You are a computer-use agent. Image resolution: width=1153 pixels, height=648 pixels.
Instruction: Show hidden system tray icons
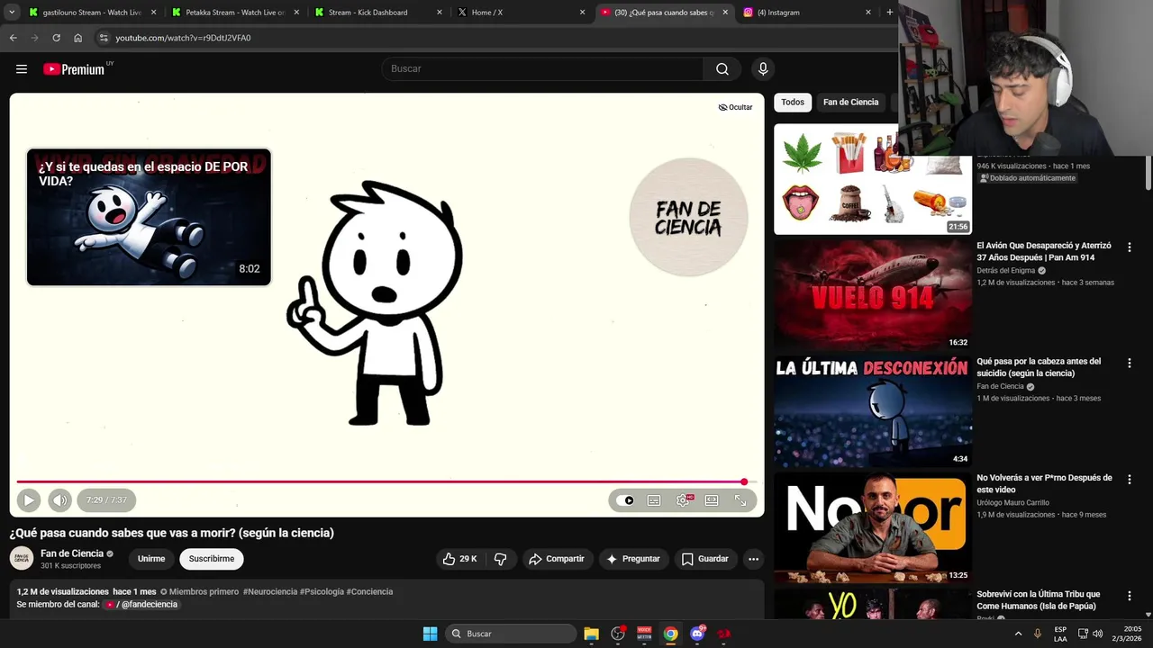point(1019,634)
